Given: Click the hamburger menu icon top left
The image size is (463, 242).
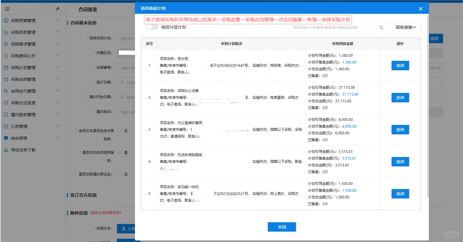Looking at the screenshot, I should 7,9.
